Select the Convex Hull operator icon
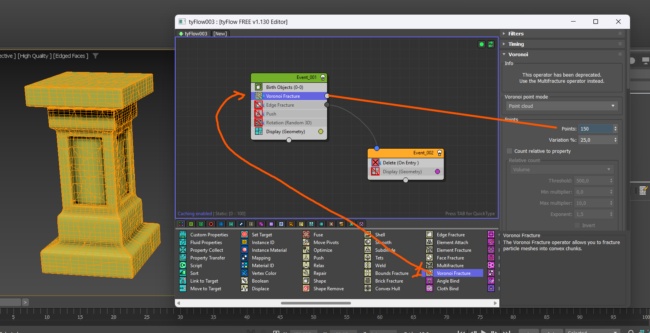Screen dimensions: 650x333 click(368, 289)
